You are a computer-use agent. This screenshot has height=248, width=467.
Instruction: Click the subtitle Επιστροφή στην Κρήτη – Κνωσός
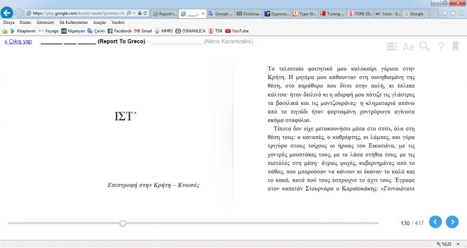[154, 185]
